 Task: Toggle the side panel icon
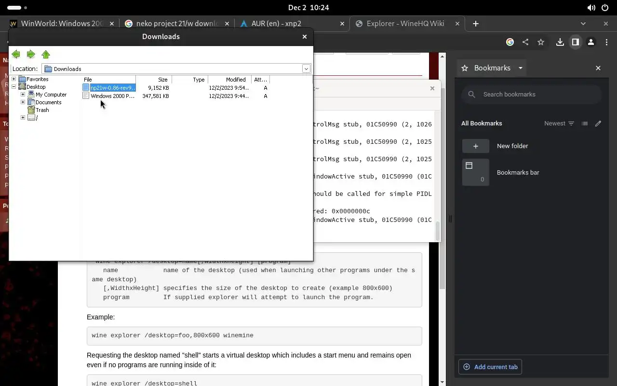pyautogui.click(x=576, y=42)
